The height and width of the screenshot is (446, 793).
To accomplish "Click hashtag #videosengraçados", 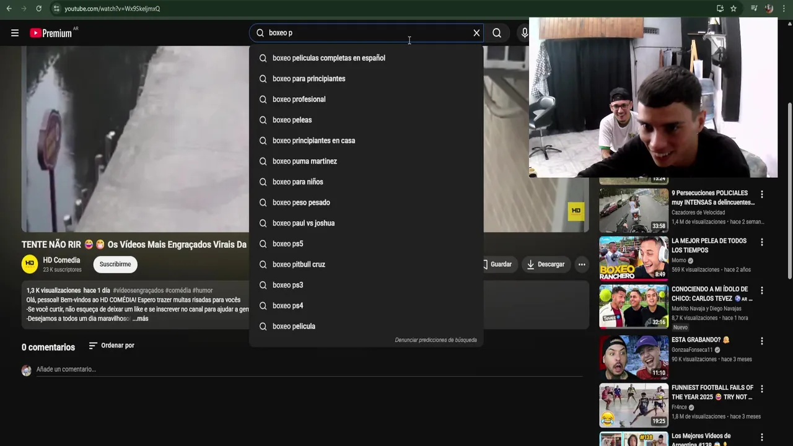I will pyautogui.click(x=138, y=291).
